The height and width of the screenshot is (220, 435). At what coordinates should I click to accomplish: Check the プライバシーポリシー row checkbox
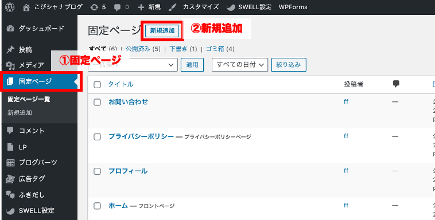tap(97, 136)
